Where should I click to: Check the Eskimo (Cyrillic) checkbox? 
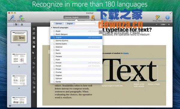coord(54,40)
